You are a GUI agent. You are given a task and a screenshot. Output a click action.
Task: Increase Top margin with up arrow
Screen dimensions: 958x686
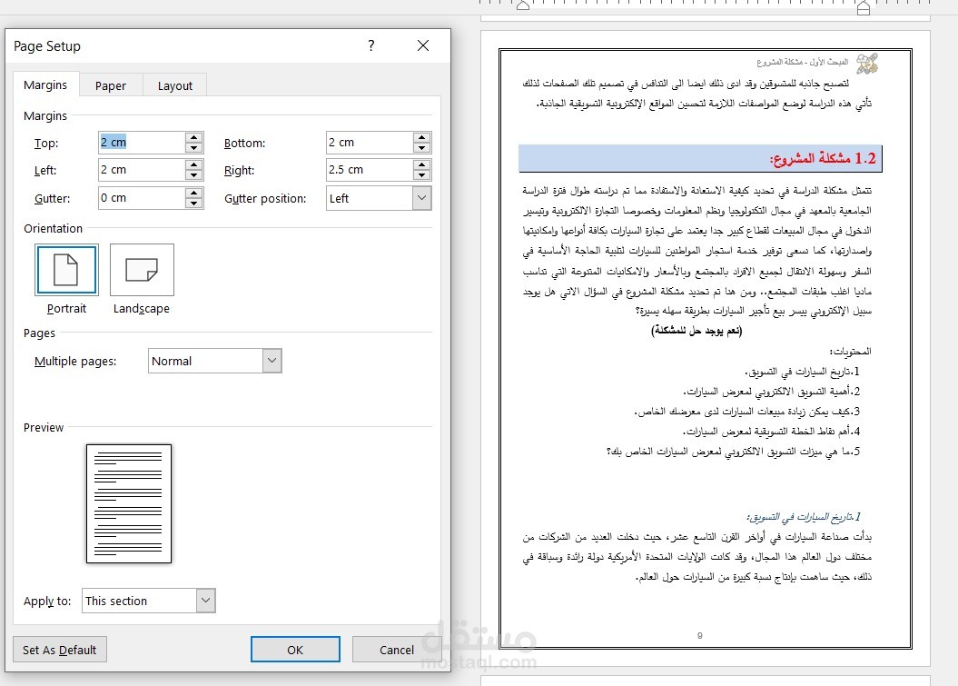coord(193,137)
